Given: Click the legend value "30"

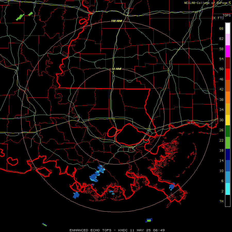Looking at the screenshot, I should tap(221, 120).
